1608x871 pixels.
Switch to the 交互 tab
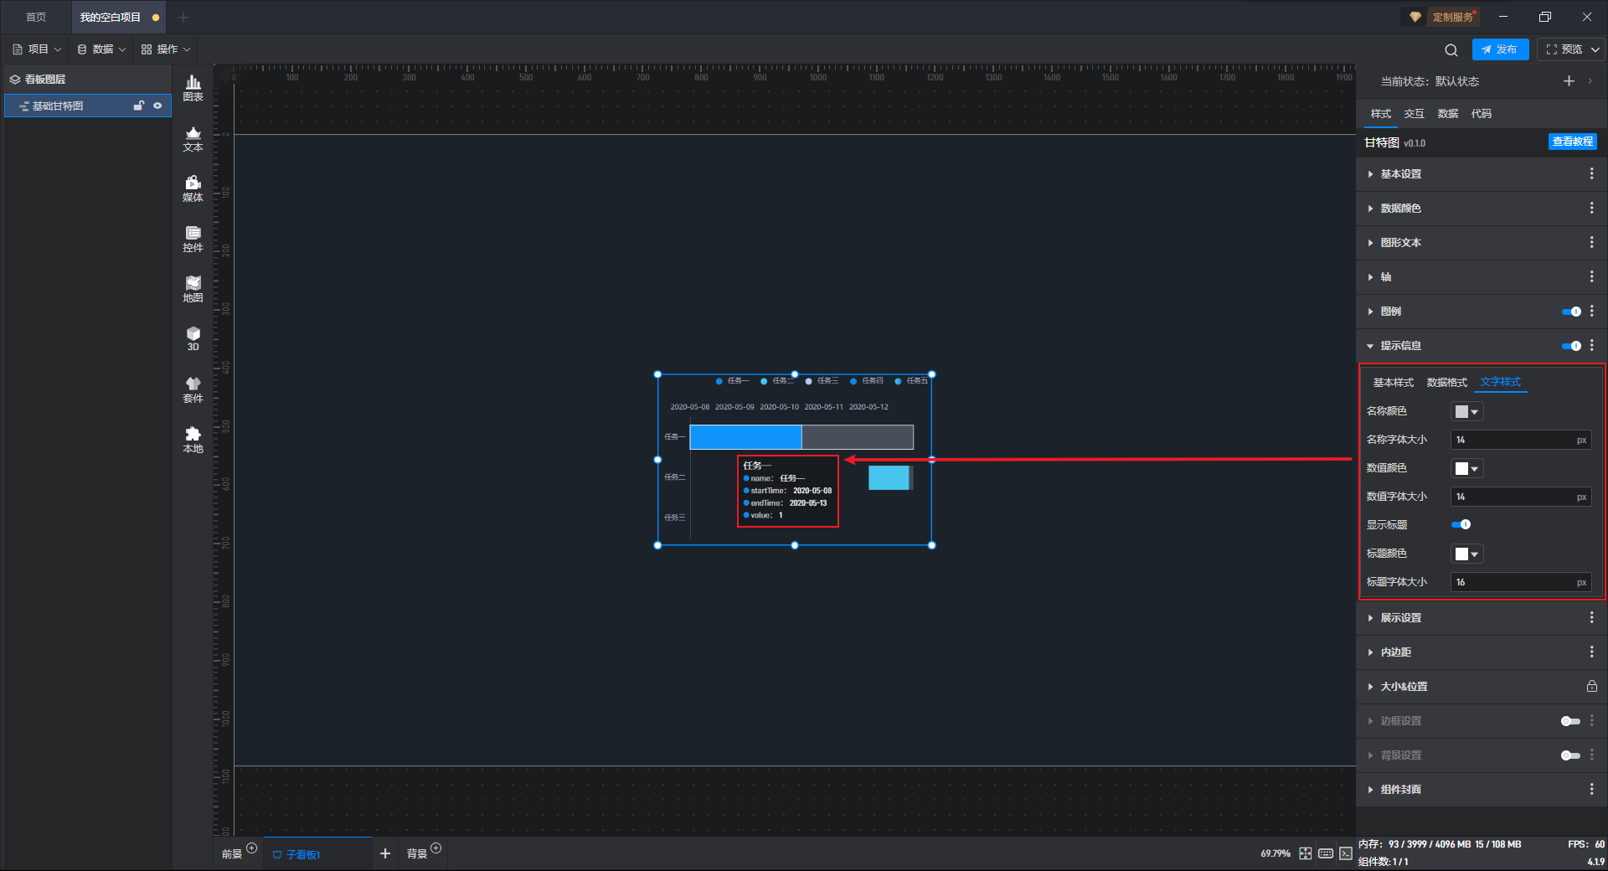pos(1415,114)
